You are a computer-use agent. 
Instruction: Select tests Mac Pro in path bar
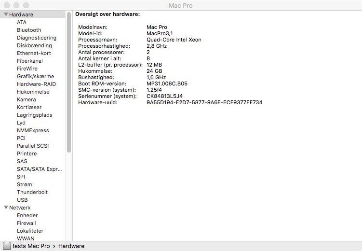coord(31,246)
